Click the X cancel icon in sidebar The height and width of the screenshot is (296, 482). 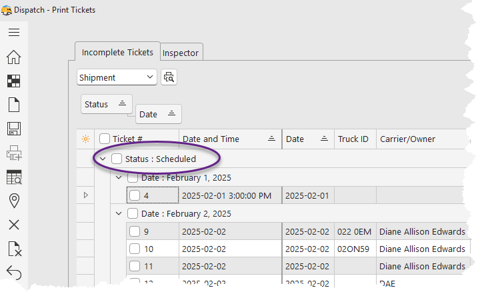pyautogui.click(x=13, y=225)
